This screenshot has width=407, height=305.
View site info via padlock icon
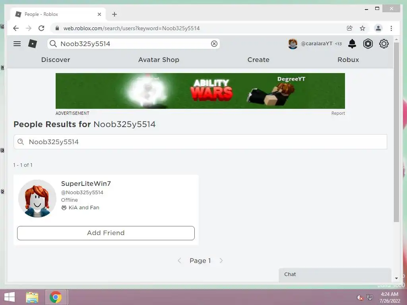click(x=57, y=28)
